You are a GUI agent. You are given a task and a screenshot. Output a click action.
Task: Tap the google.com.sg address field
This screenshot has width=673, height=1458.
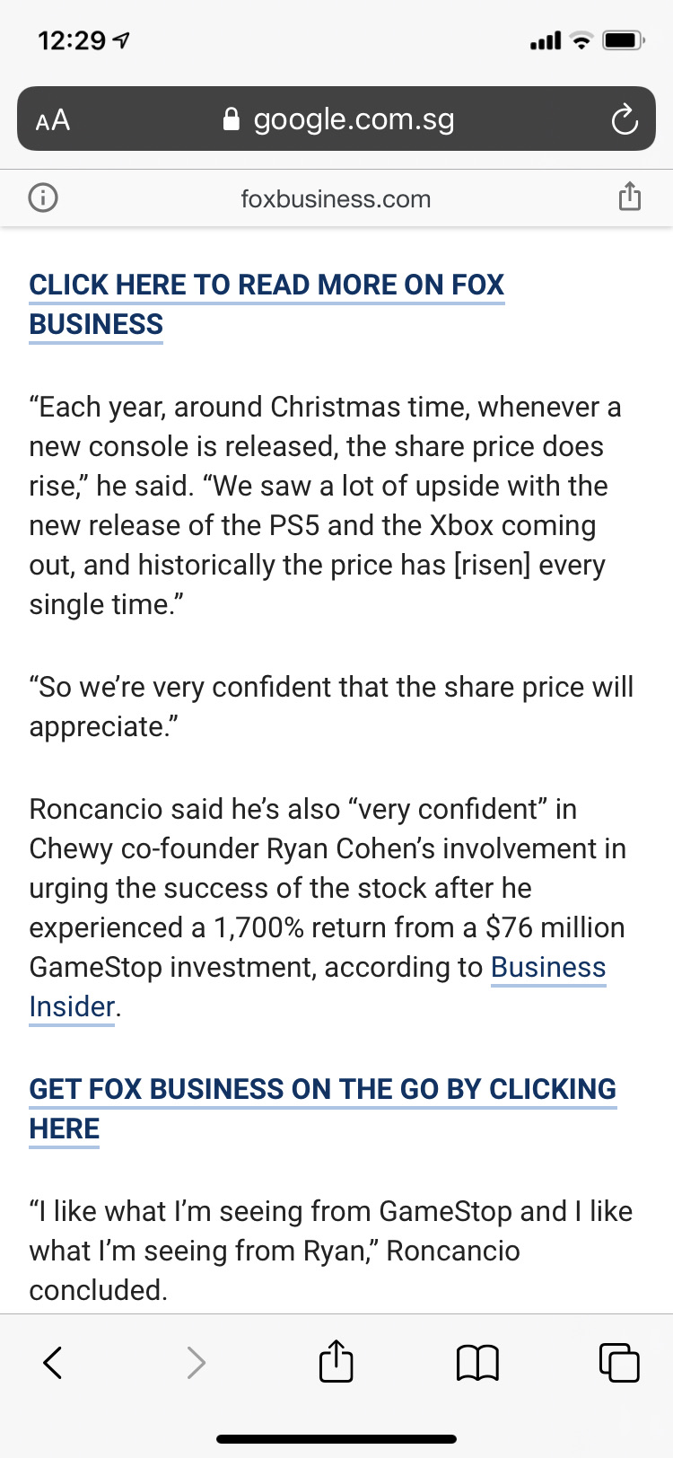tap(354, 119)
